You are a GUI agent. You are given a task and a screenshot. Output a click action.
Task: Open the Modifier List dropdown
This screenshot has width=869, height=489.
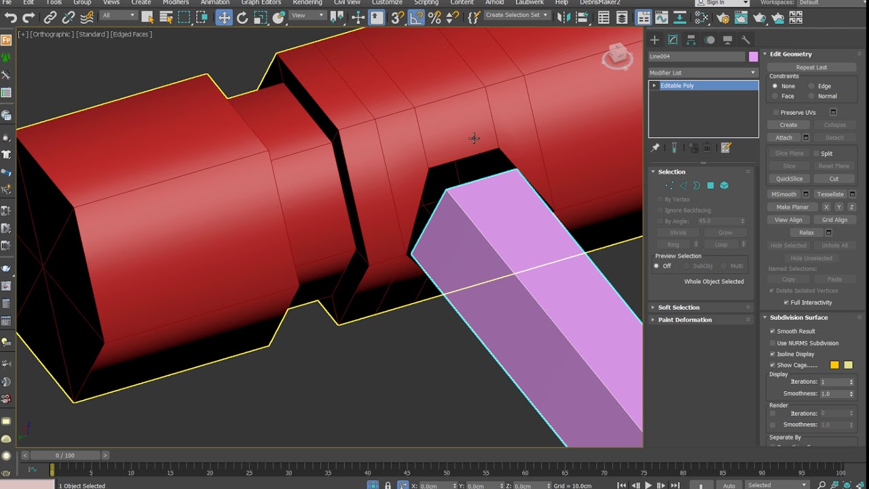point(703,73)
